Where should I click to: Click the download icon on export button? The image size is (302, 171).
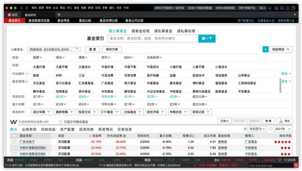coord(281,121)
